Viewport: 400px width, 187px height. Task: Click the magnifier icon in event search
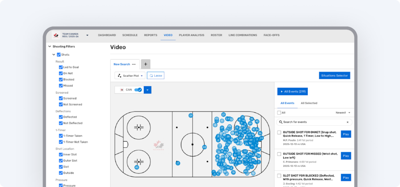click(x=280, y=122)
